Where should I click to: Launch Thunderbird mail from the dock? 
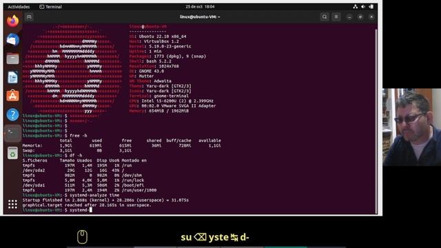(x=12, y=40)
